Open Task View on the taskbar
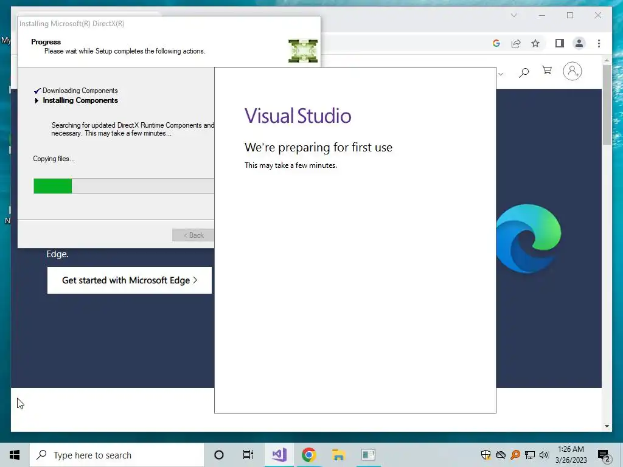The width and height of the screenshot is (623, 467). click(x=248, y=455)
